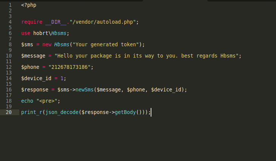Viewport: 276px width, 161px height.
Task: Click the opening <?php tag
Action: (29, 5)
